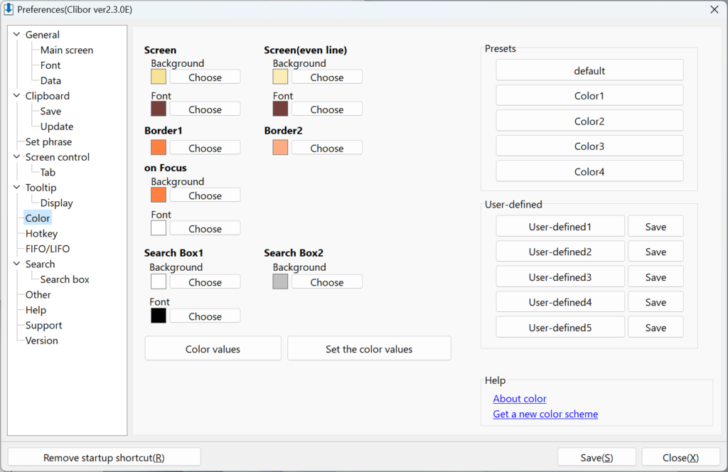728x472 pixels.
Task: Choose a Border1 color
Action: pyautogui.click(x=205, y=148)
